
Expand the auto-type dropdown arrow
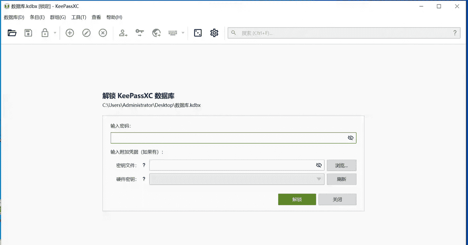[x=183, y=33]
